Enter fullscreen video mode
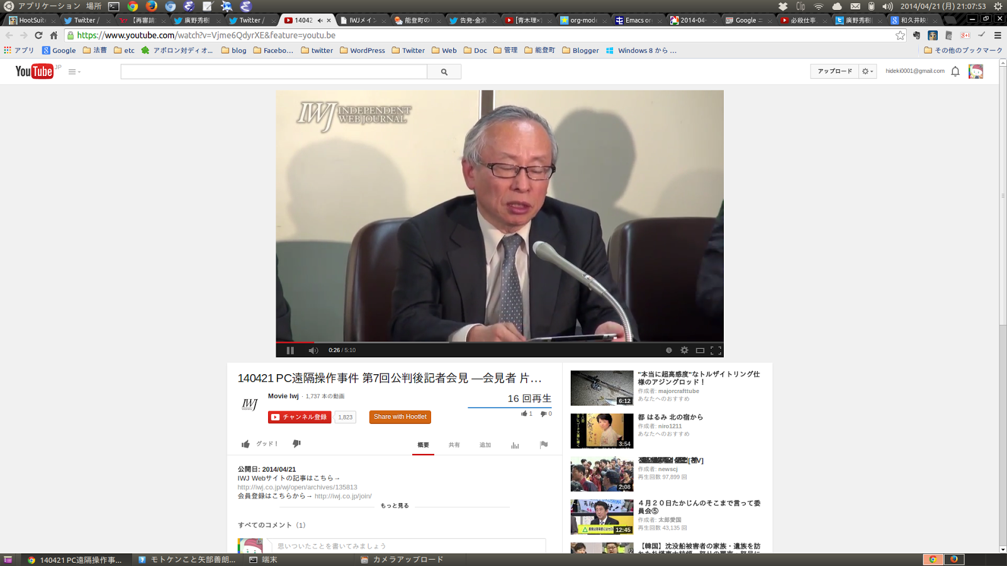This screenshot has height=566, width=1007. [716, 350]
